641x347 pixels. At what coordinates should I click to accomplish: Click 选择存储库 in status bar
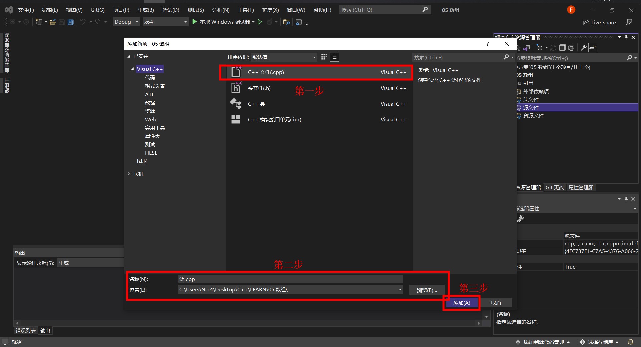click(600, 342)
